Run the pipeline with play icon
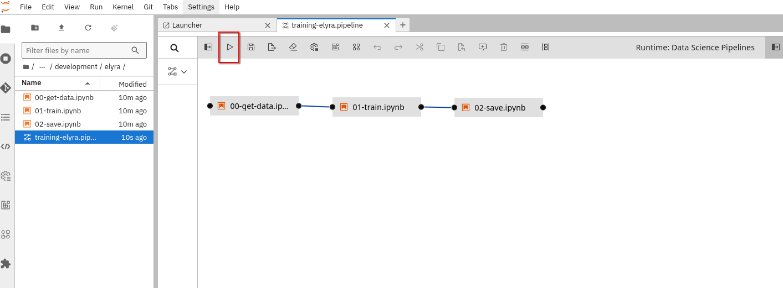This screenshot has height=288, width=783. (x=229, y=48)
